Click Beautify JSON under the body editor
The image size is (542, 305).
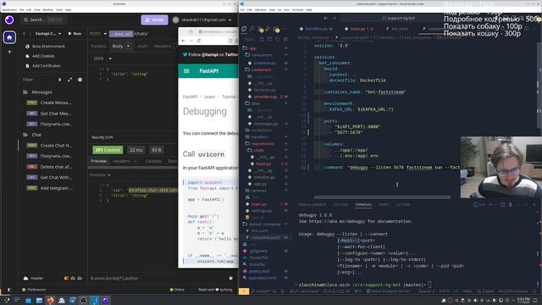102,137
